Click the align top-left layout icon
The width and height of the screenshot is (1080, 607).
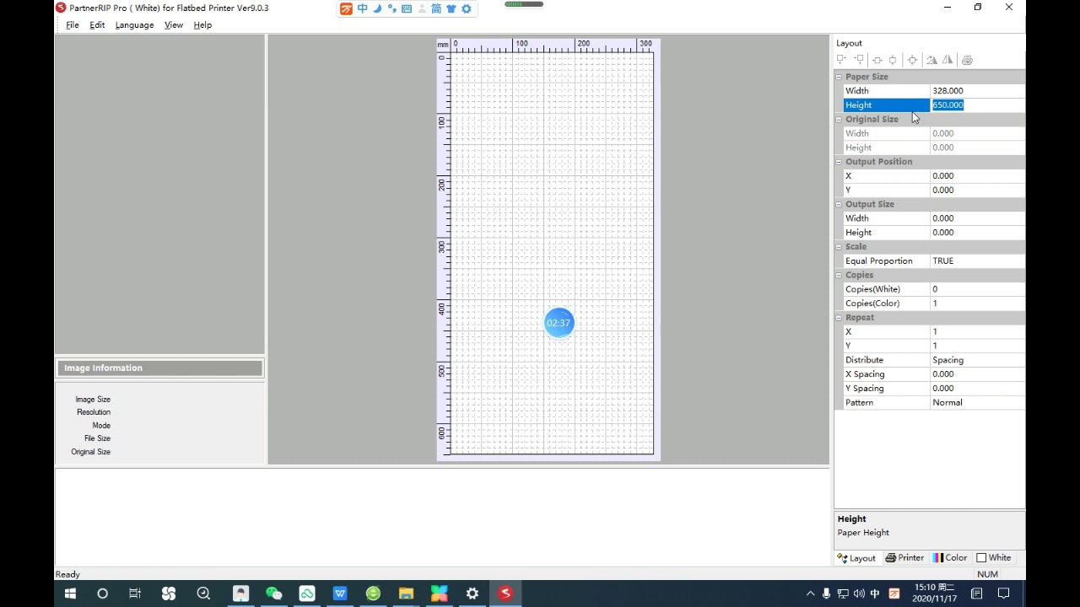(841, 60)
